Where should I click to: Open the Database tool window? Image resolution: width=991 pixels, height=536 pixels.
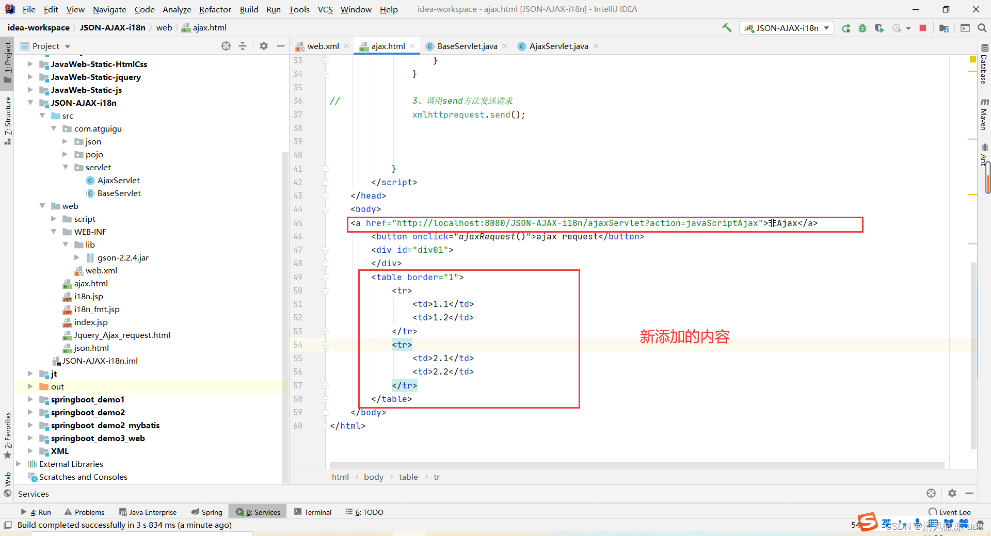(984, 64)
